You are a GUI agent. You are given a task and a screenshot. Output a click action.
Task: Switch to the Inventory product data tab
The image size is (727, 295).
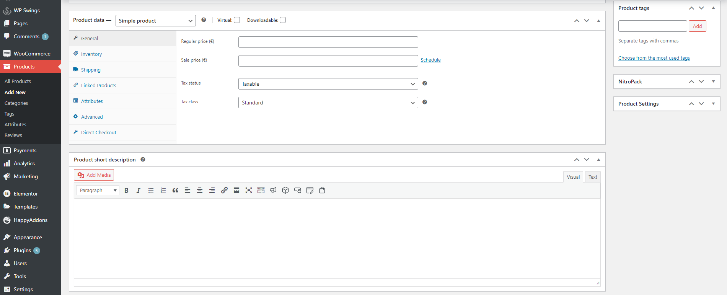[x=91, y=54]
